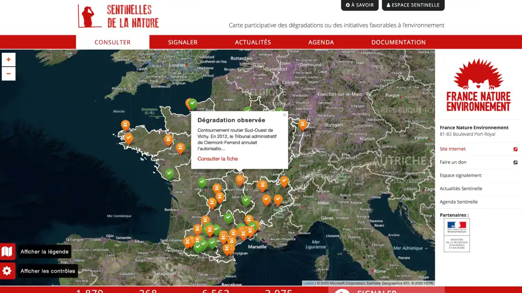
Task: Open the À SAVOIR menu
Action: 359,5
